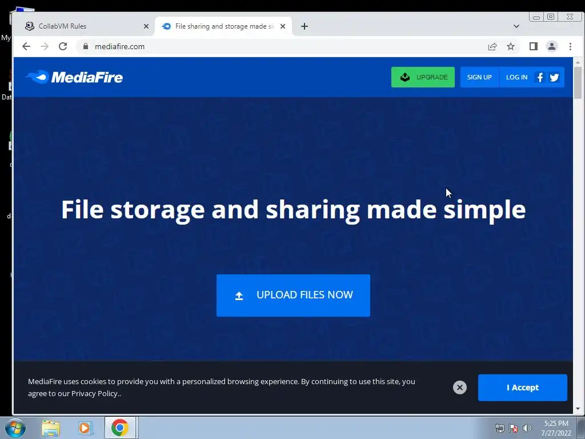Switch to the CollabVM Rules tab
This screenshot has width=585, height=439.
85,26
